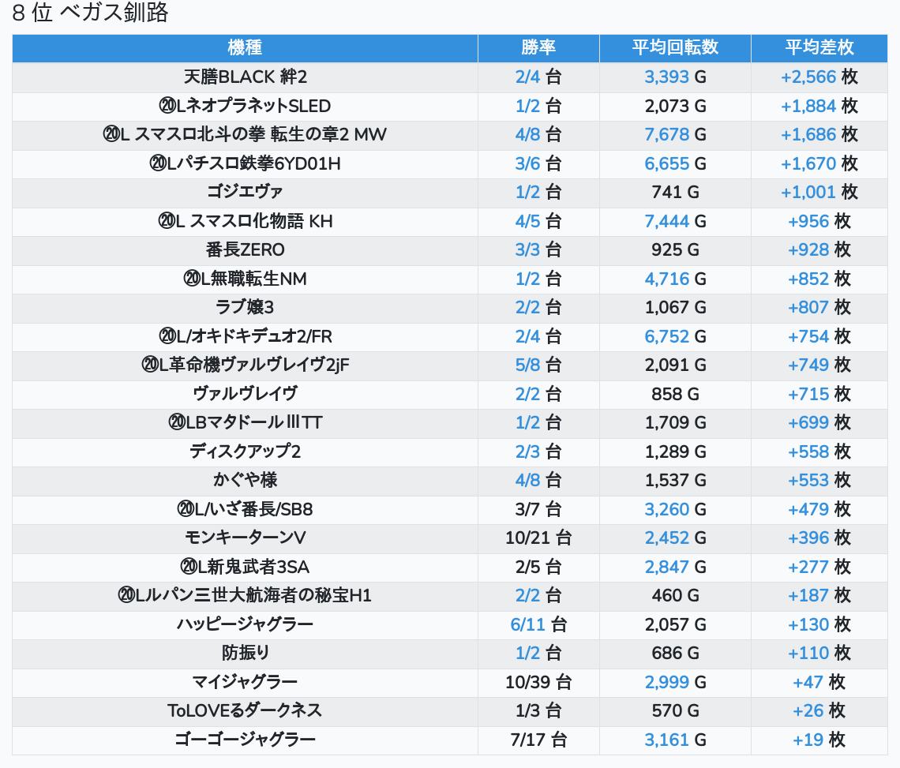
Task: Select the 平均差枚 column header
Action: (x=819, y=47)
